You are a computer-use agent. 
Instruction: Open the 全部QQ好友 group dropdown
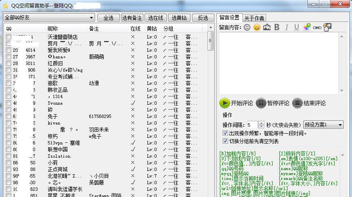(91, 18)
